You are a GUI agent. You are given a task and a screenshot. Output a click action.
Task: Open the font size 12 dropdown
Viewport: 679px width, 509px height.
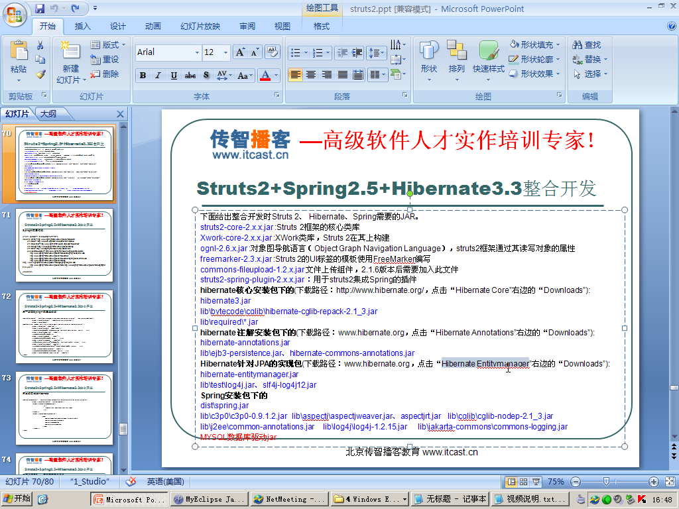225,52
